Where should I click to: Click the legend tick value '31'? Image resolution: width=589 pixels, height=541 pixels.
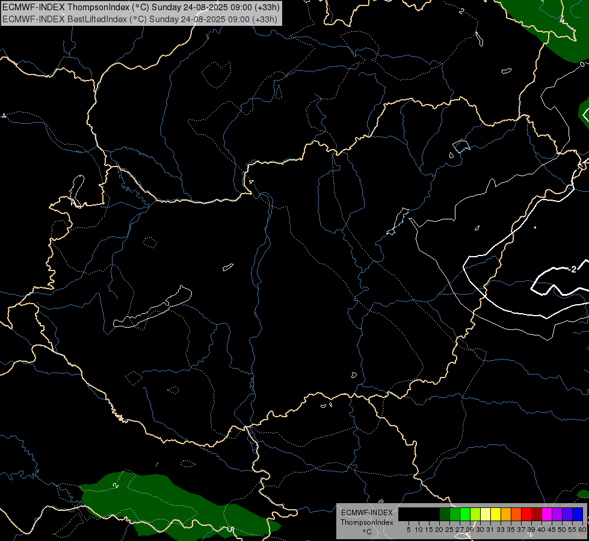[x=490, y=530]
